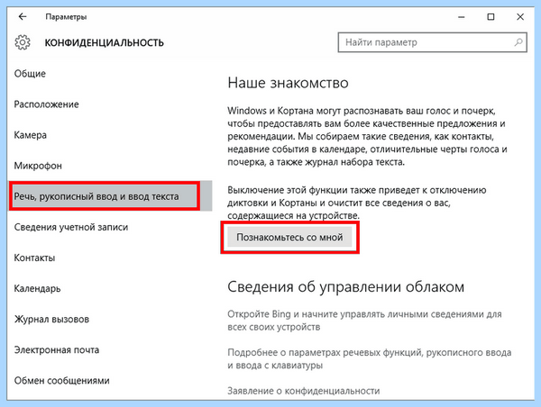Close the Параметры window
The height and width of the screenshot is (407, 541).
click(520, 17)
